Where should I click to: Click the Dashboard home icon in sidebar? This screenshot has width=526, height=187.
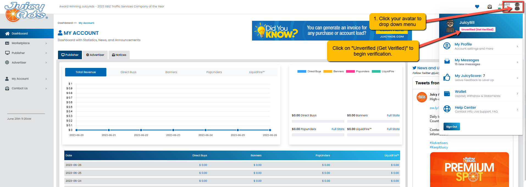tap(7, 33)
